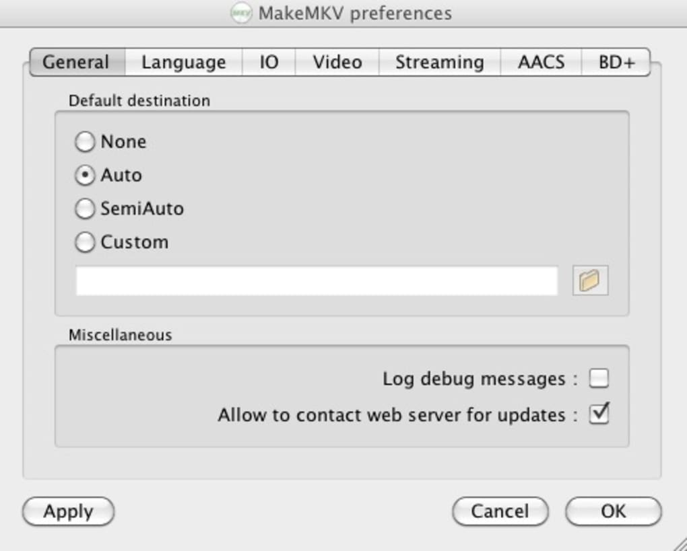
Task: Open the Language tab
Action: click(183, 63)
